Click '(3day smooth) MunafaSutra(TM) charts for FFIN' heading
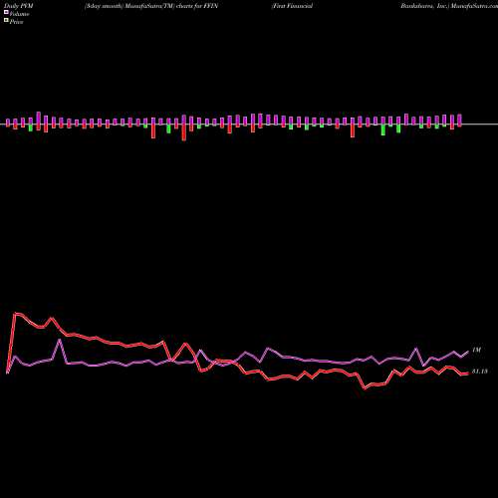498x498 pixels. click(151, 6)
